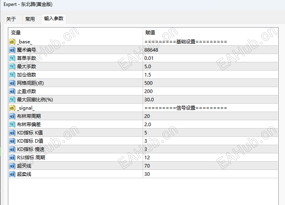Click the integer icon beside 网格间距(点)

point(12,83)
